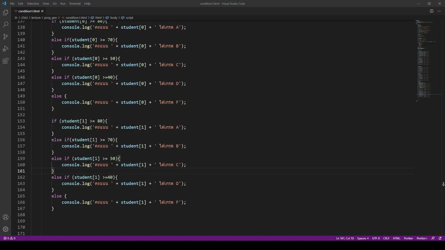The width and height of the screenshot is (445, 250).
Task: Click 'else {' on line 165
Action: click(59, 196)
